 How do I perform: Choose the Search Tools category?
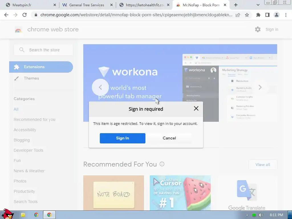[25, 202]
